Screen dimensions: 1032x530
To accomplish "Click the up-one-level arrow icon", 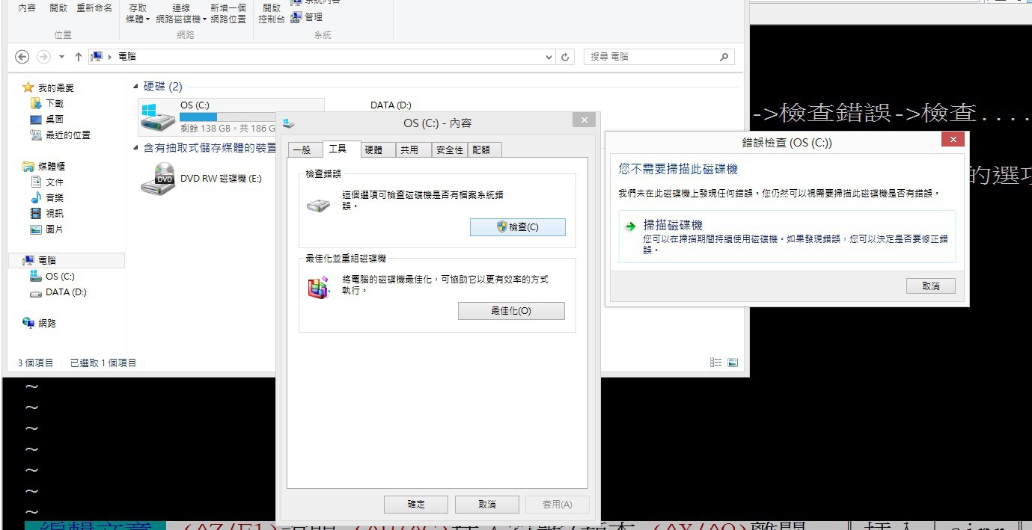I will pyautogui.click(x=78, y=57).
